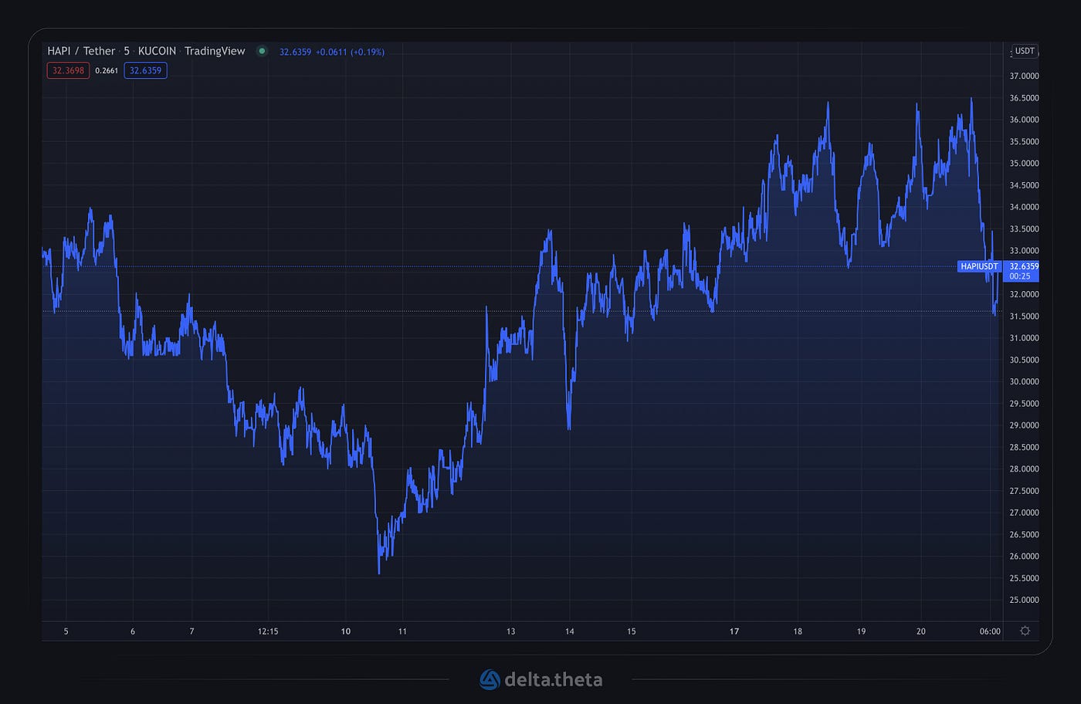The image size is (1081, 704).
Task: Click the red 32.3698 sell price box
Action: point(68,70)
